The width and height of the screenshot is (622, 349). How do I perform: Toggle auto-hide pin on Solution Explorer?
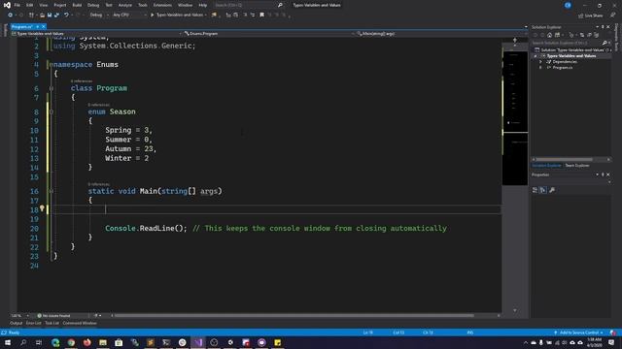point(603,27)
